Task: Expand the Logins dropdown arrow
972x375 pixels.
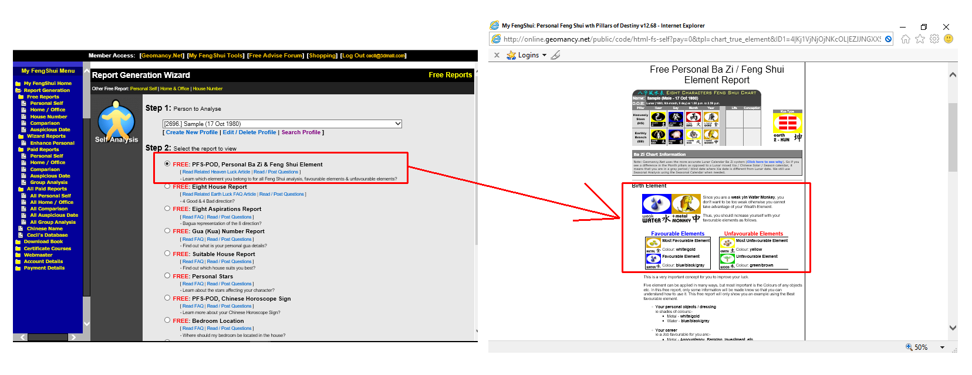Action: coord(544,55)
